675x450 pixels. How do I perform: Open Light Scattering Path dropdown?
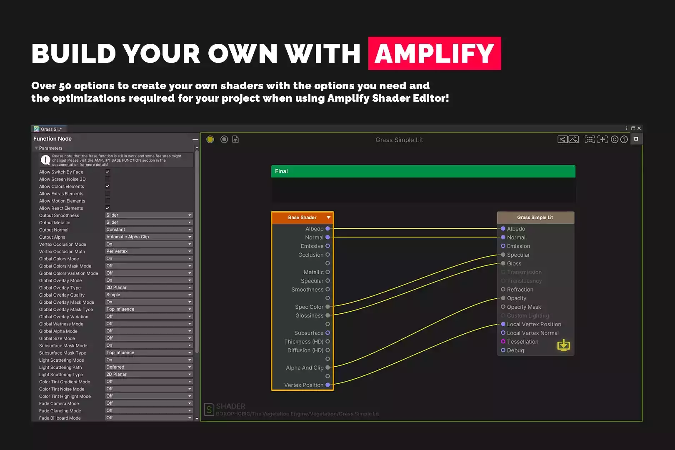coord(149,367)
